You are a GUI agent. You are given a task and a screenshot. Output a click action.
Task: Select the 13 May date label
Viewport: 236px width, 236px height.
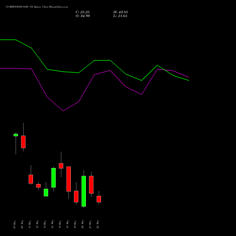point(45,225)
